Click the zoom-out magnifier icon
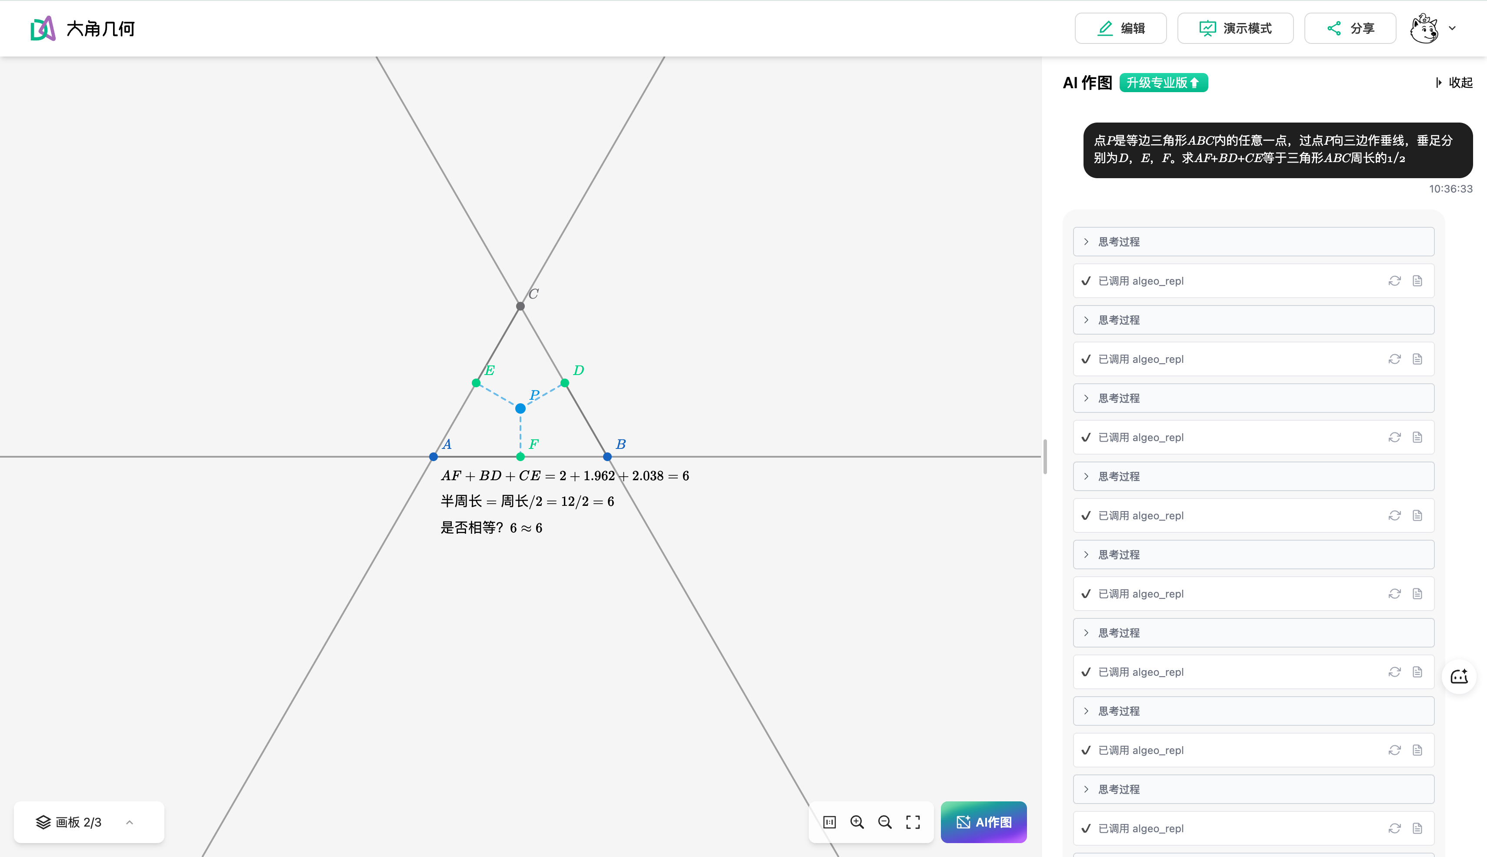 pos(884,822)
